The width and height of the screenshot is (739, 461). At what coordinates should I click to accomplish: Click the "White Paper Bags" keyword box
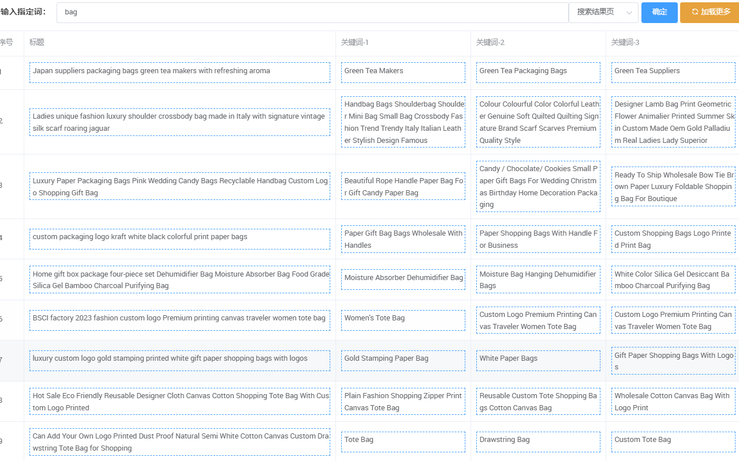coord(538,360)
